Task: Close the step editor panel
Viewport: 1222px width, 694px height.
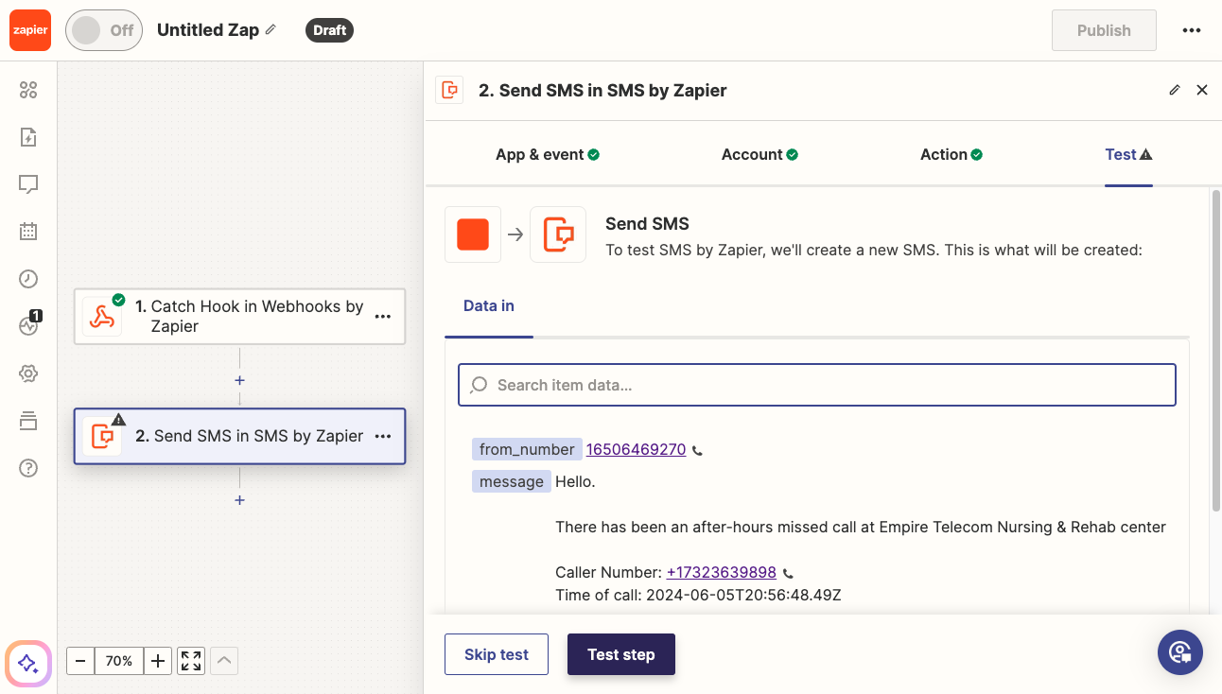Action: point(1202,90)
